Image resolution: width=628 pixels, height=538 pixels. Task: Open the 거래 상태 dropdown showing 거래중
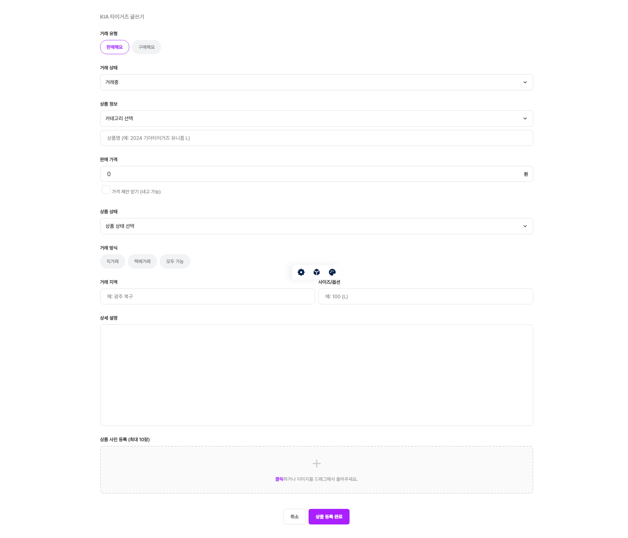pyautogui.click(x=316, y=82)
